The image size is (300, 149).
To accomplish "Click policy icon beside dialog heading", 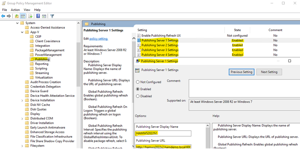I will point(137,70).
